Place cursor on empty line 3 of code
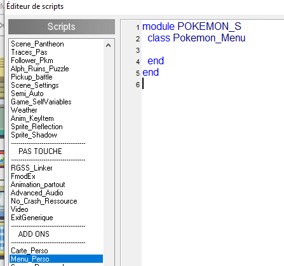The width and height of the screenshot is (284, 266). click(212, 50)
